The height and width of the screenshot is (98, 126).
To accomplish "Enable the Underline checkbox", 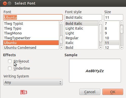I will (10, 68).
